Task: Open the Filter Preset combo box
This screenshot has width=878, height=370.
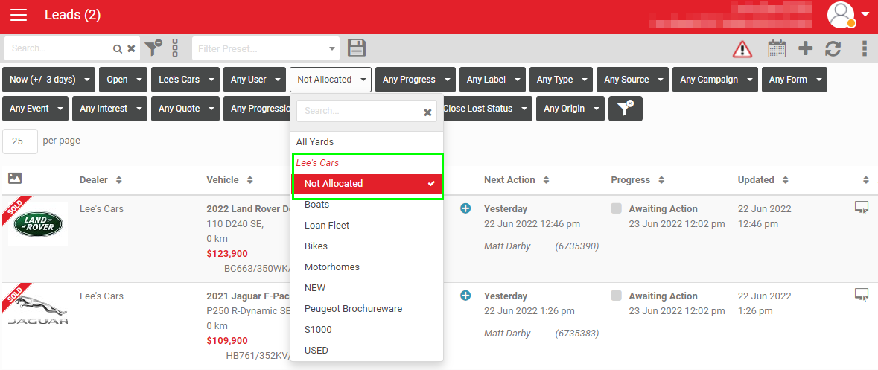Action: coord(265,48)
